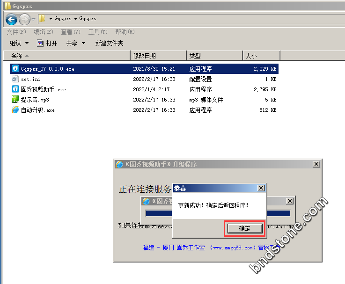Click 更新成功 message text
This screenshot has height=284, width=345.
pos(213,206)
